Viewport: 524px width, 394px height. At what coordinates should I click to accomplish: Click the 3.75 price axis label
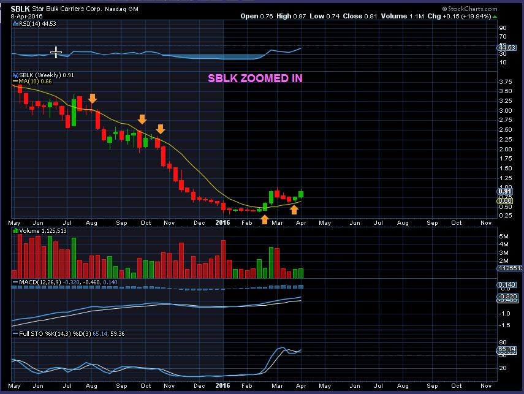pos(505,82)
